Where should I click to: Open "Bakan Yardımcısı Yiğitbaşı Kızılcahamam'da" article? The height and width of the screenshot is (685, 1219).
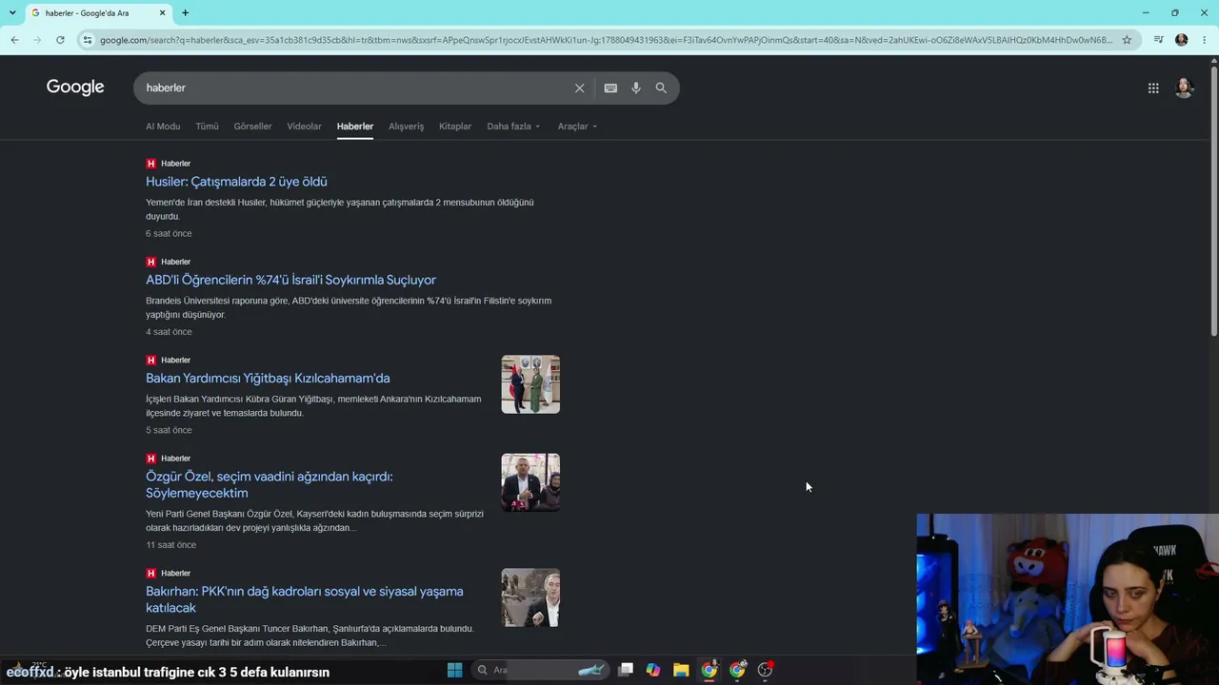tap(268, 378)
